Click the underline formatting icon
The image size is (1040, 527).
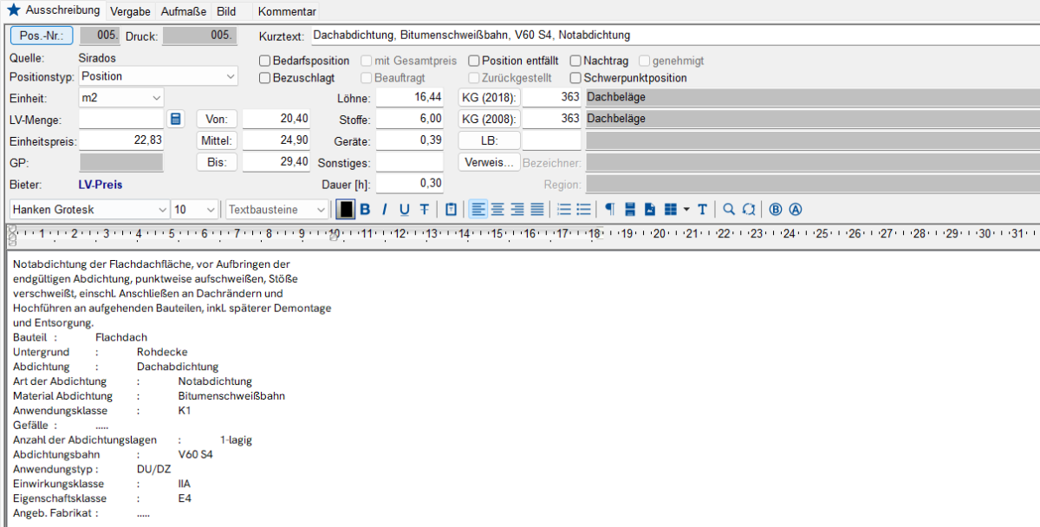(x=404, y=209)
